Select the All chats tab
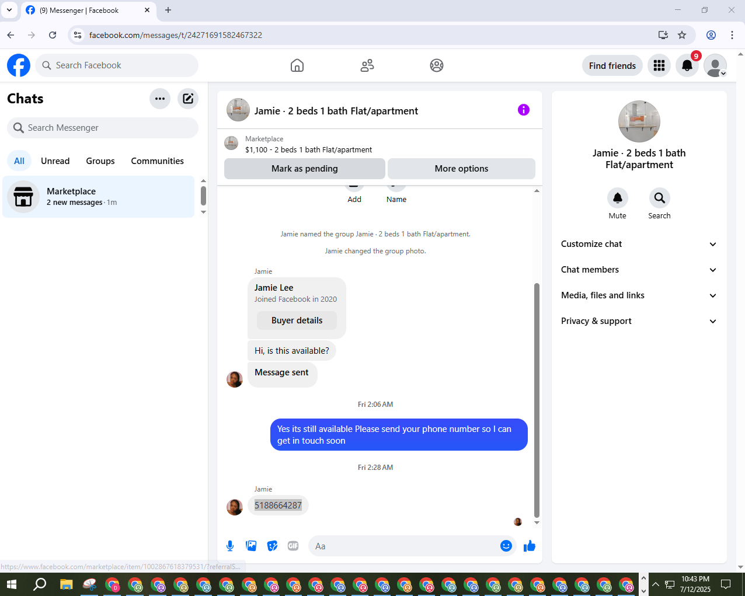The width and height of the screenshot is (745, 596). click(19, 161)
